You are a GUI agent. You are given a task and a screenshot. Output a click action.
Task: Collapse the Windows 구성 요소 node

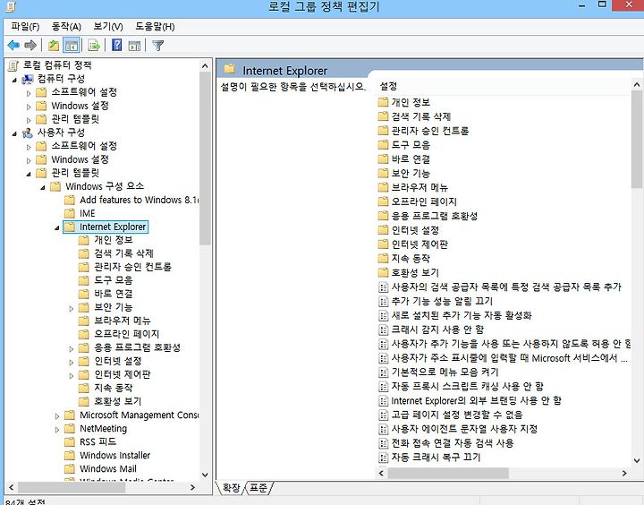click(43, 187)
